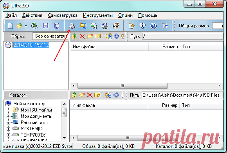Image resolution: width=227 pixels, height=153 pixels.
Task: Create new folder in the image toolbar
Action: 90,36
